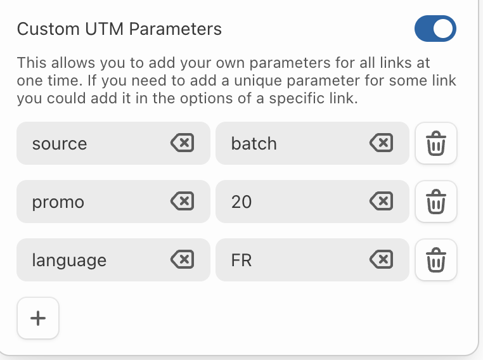Click the 'Custom UTM Parameters' heading
This screenshot has height=360, width=483.
pos(119,29)
